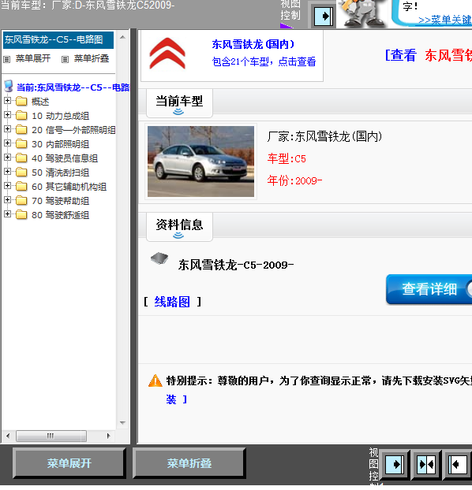The image size is (472, 490).
Task: Click the bottom view-control right arrow icon
Action: coord(395,464)
